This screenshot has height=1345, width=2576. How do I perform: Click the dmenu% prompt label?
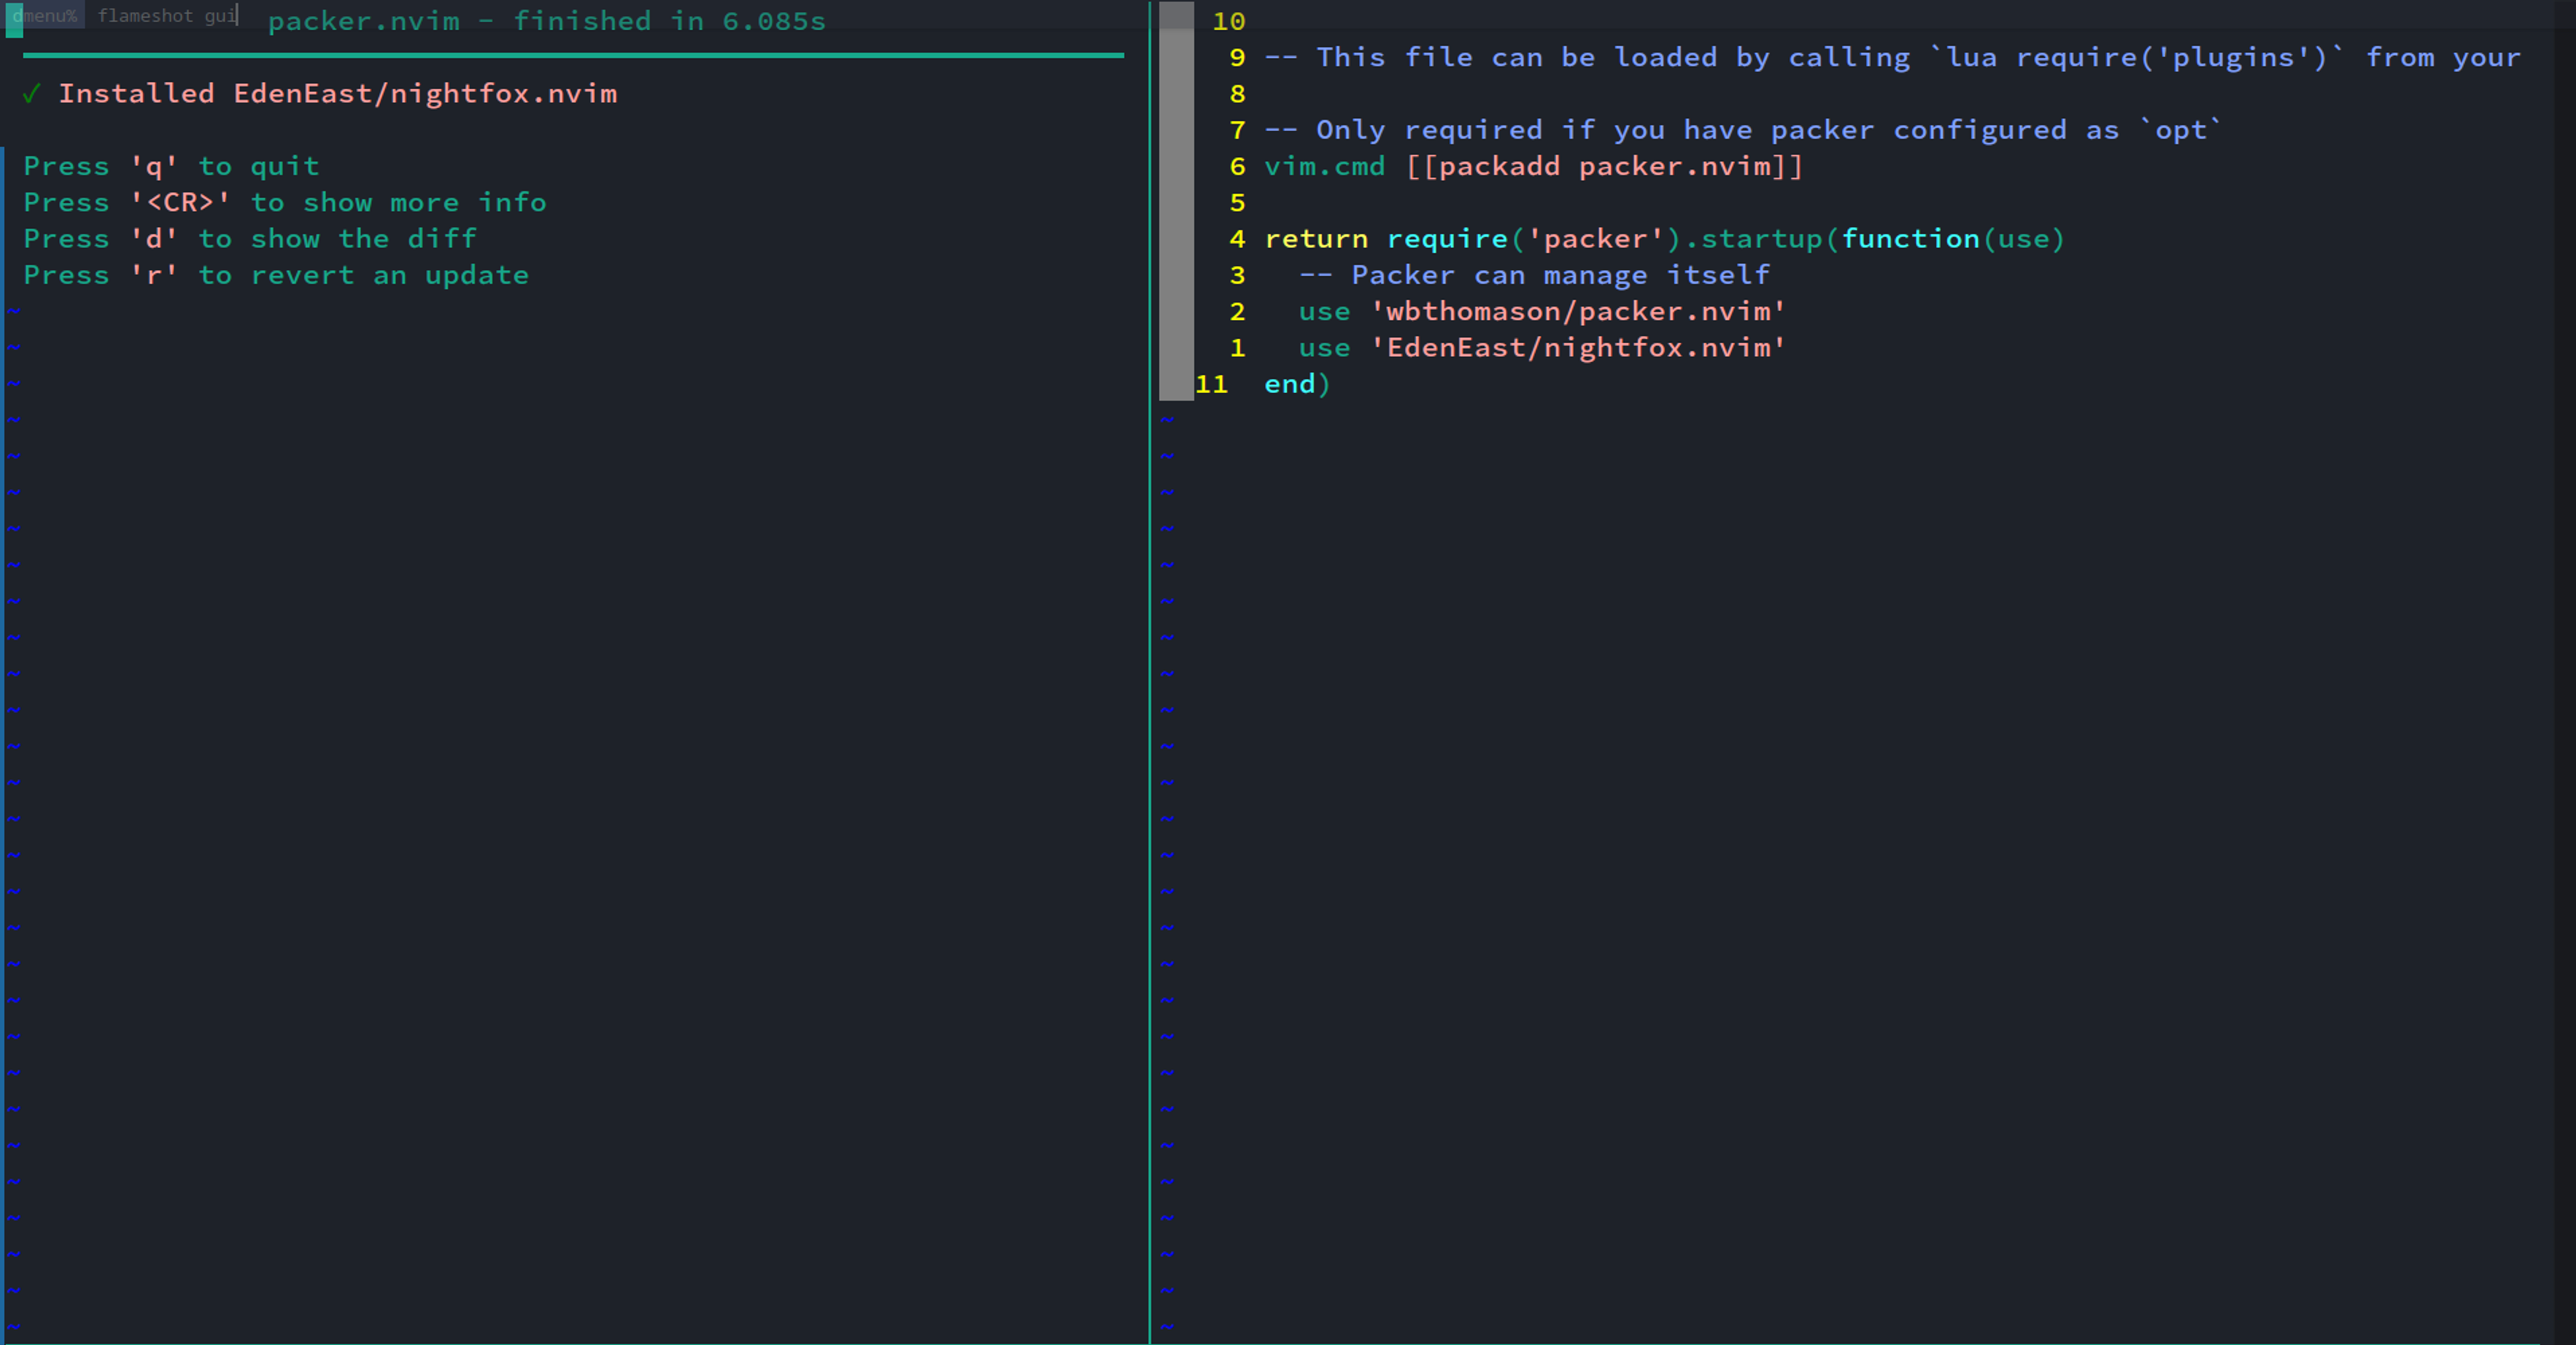click(46, 16)
